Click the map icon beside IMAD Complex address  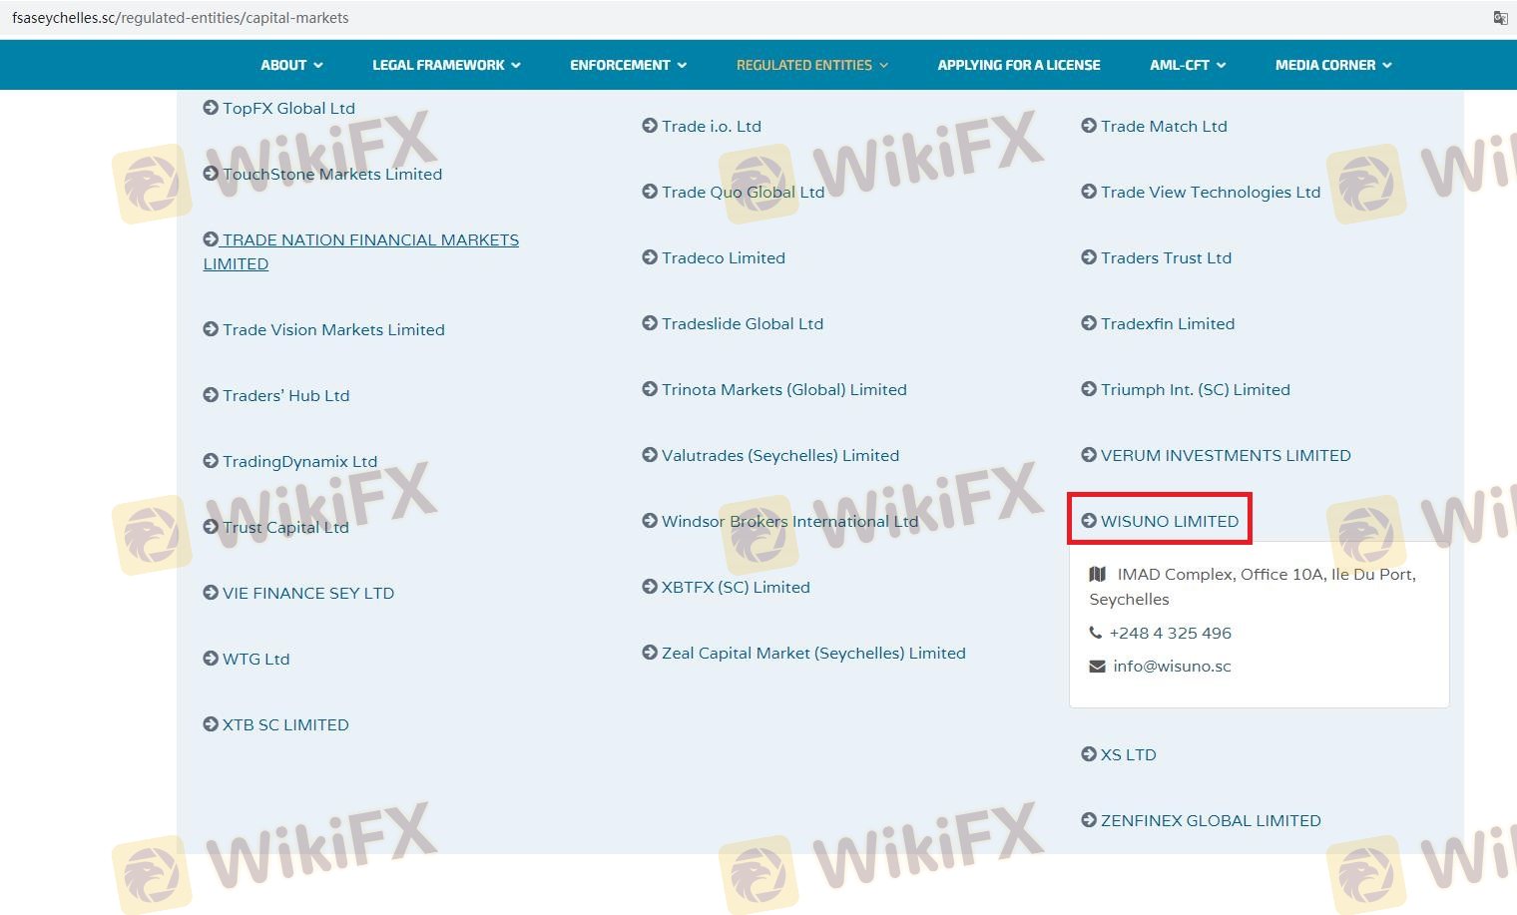pyautogui.click(x=1098, y=574)
